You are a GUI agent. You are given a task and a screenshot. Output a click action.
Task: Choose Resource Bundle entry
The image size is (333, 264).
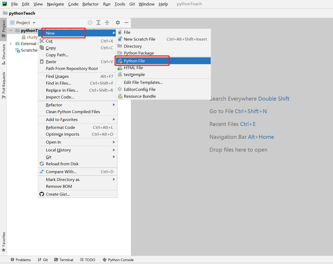click(163, 96)
